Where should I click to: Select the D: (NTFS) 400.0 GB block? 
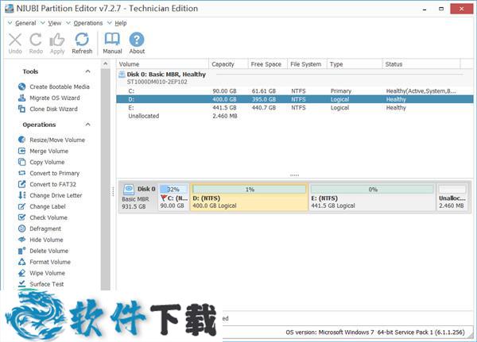click(249, 197)
